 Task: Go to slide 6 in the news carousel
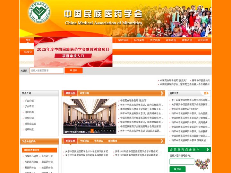104,131
